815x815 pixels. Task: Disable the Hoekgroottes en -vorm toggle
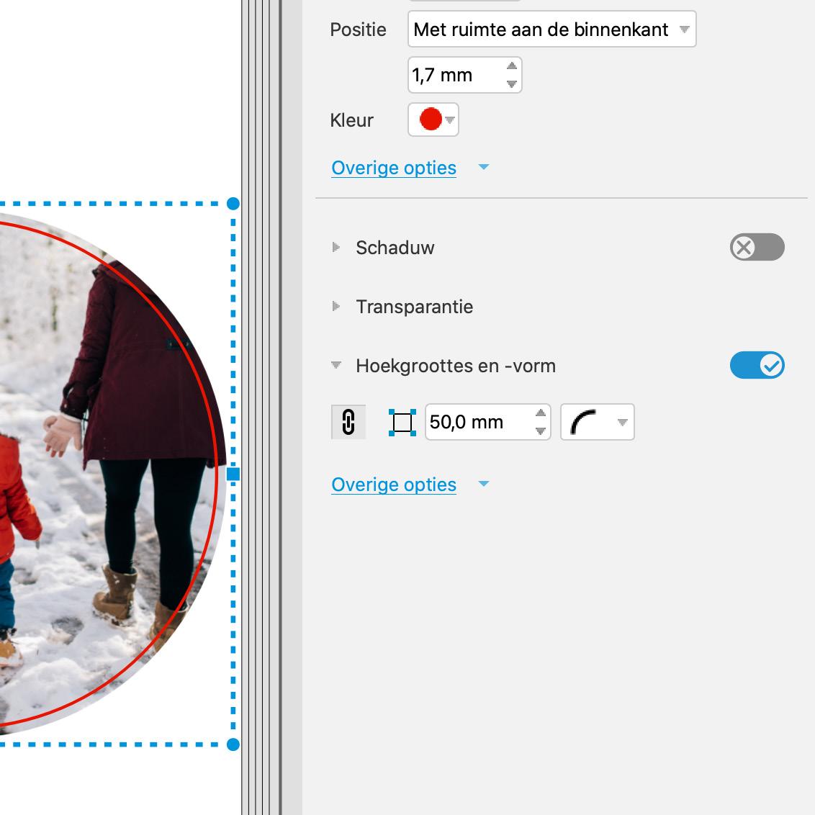(x=757, y=366)
